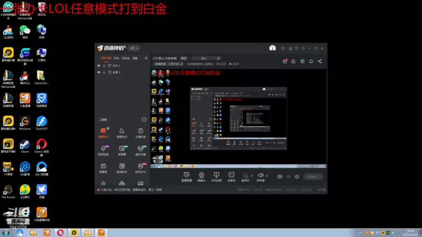Screen dimensions: 422x237
Task: Add a 摄像头 camera source
Action: (x=202, y=177)
